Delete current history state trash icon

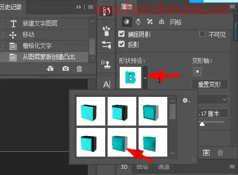pos(79,69)
